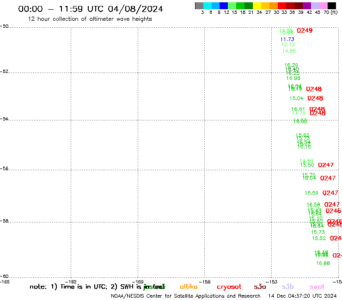
Task: Click the dark red 's3a' label
Action: pyautogui.click(x=260, y=287)
